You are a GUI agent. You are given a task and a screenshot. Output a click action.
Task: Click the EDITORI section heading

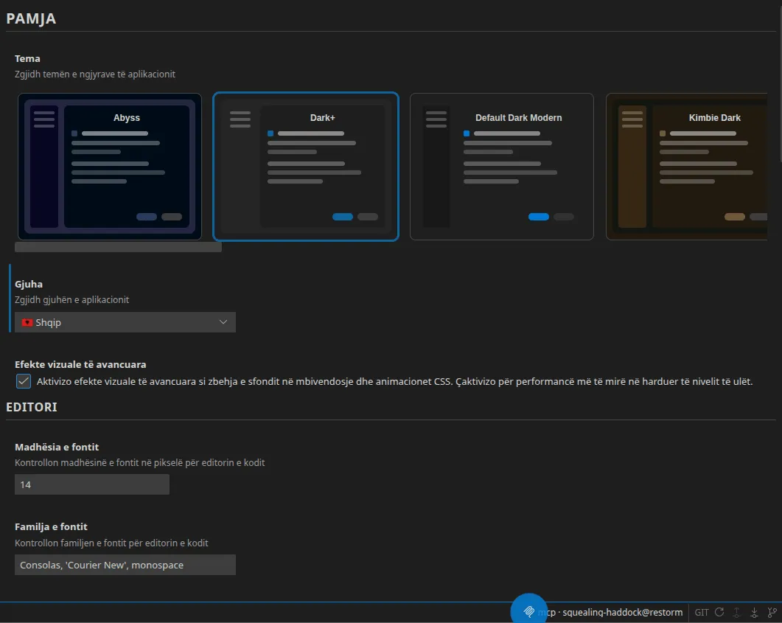(x=32, y=407)
